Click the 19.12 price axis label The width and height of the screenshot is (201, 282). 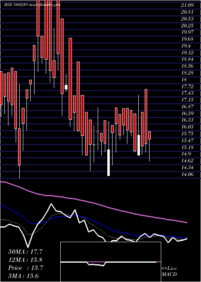[x=187, y=53]
